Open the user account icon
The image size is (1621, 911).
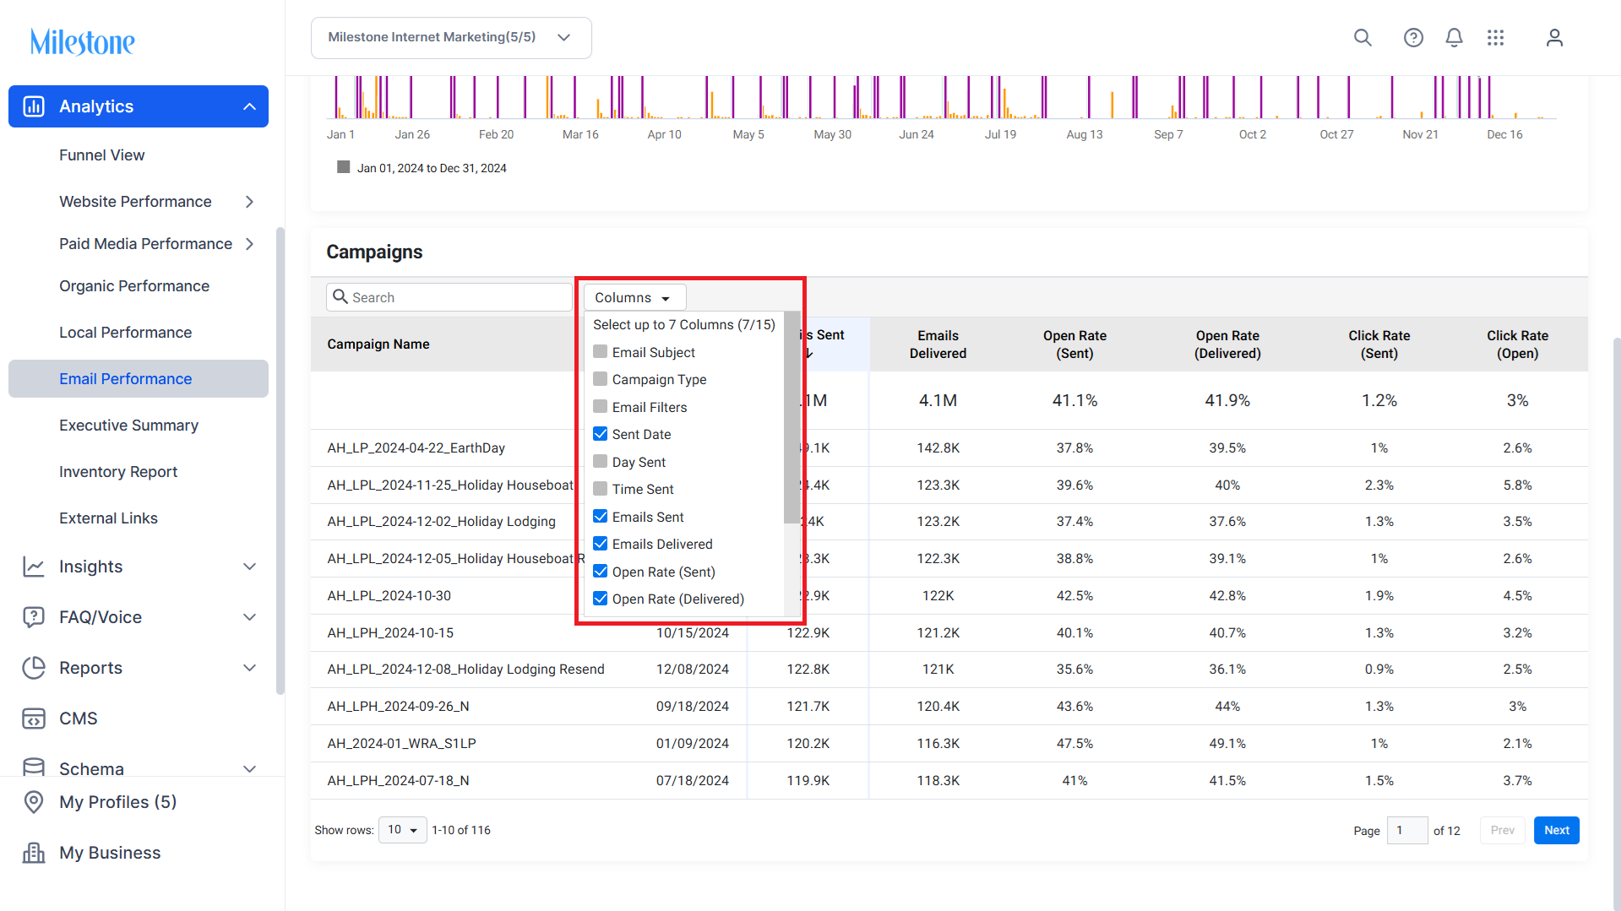coord(1554,37)
